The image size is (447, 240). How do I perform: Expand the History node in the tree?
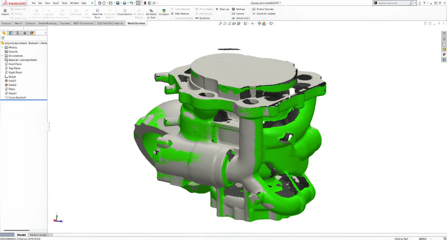2,47
